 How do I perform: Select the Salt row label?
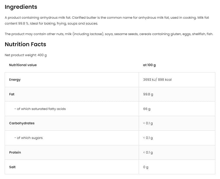pos(13,167)
